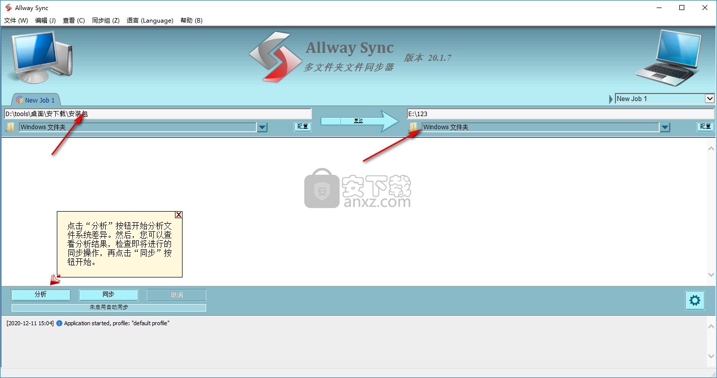The image size is (717, 378).
Task: Click the sync direction arrow 更改
Action: tap(360, 121)
